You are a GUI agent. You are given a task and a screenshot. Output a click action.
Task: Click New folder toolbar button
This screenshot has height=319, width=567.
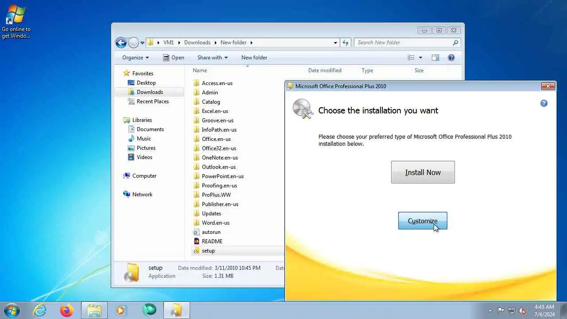[x=254, y=58]
